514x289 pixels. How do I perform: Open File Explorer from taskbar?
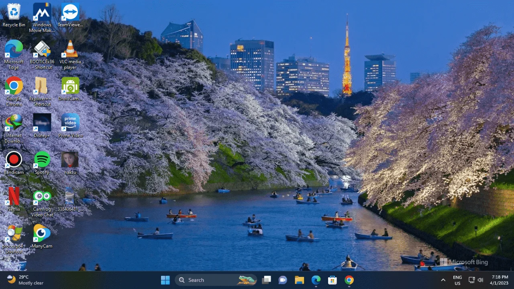pyautogui.click(x=299, y=280)
